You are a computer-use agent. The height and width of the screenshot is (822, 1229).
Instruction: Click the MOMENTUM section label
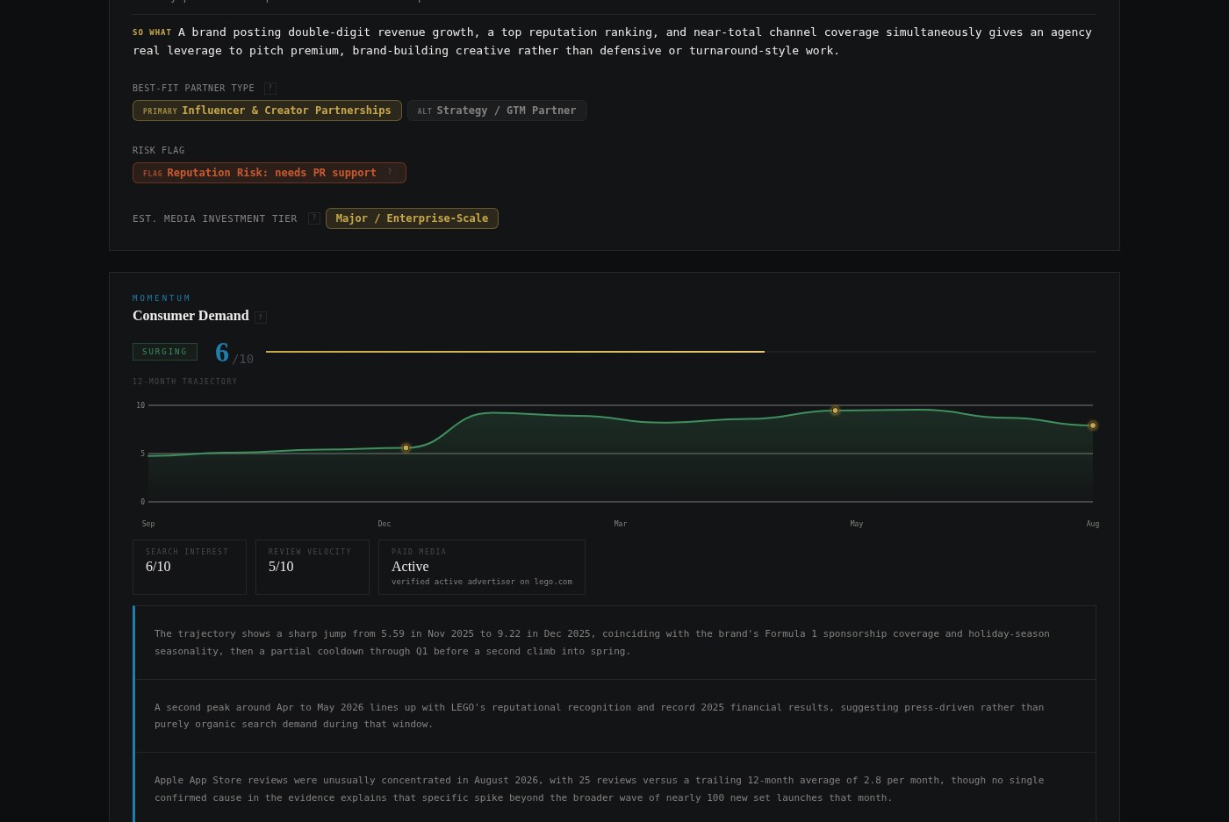(162, 298)
